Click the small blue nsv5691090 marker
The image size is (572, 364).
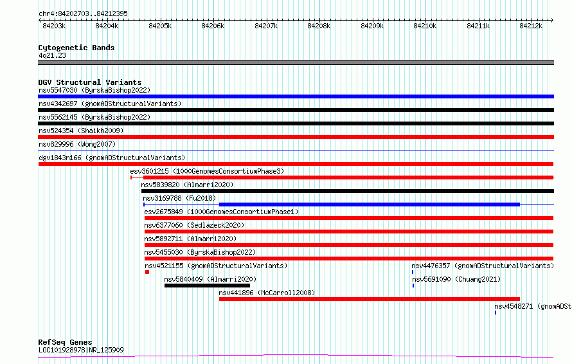[413, 286]
